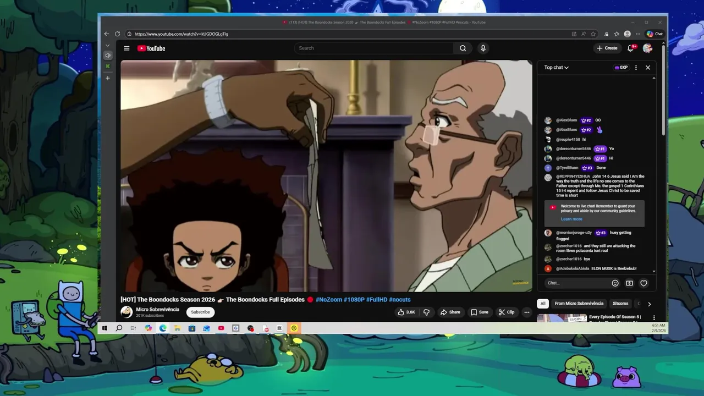Add new tab with sidebar plus icon
Image resolution: width=704 pixels, height=396 pixels.
coord(108,78)
